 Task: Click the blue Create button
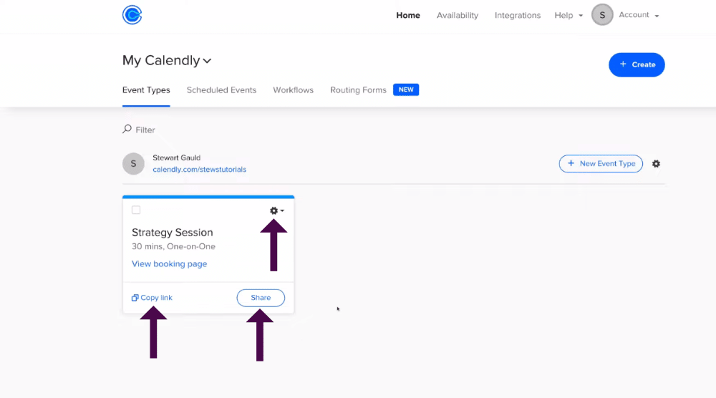(x=636, y=65)
